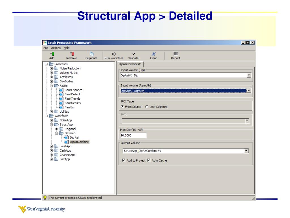The height and width of the screenshot is (218, 290).
Task: Click the Workflows root folder icon
Action: [51, 116]
